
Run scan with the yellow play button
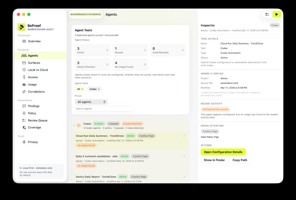[x=277, y=14]
